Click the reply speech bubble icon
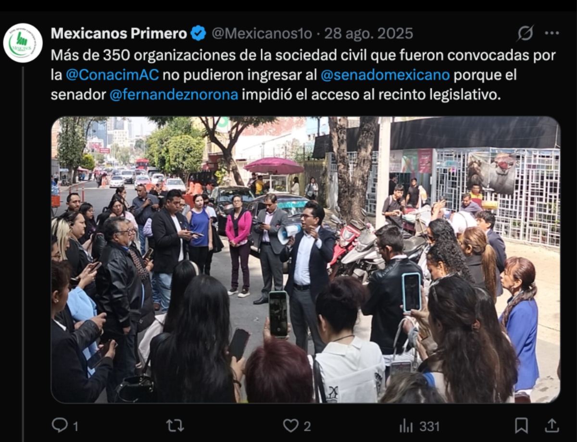 coord(60,425)
